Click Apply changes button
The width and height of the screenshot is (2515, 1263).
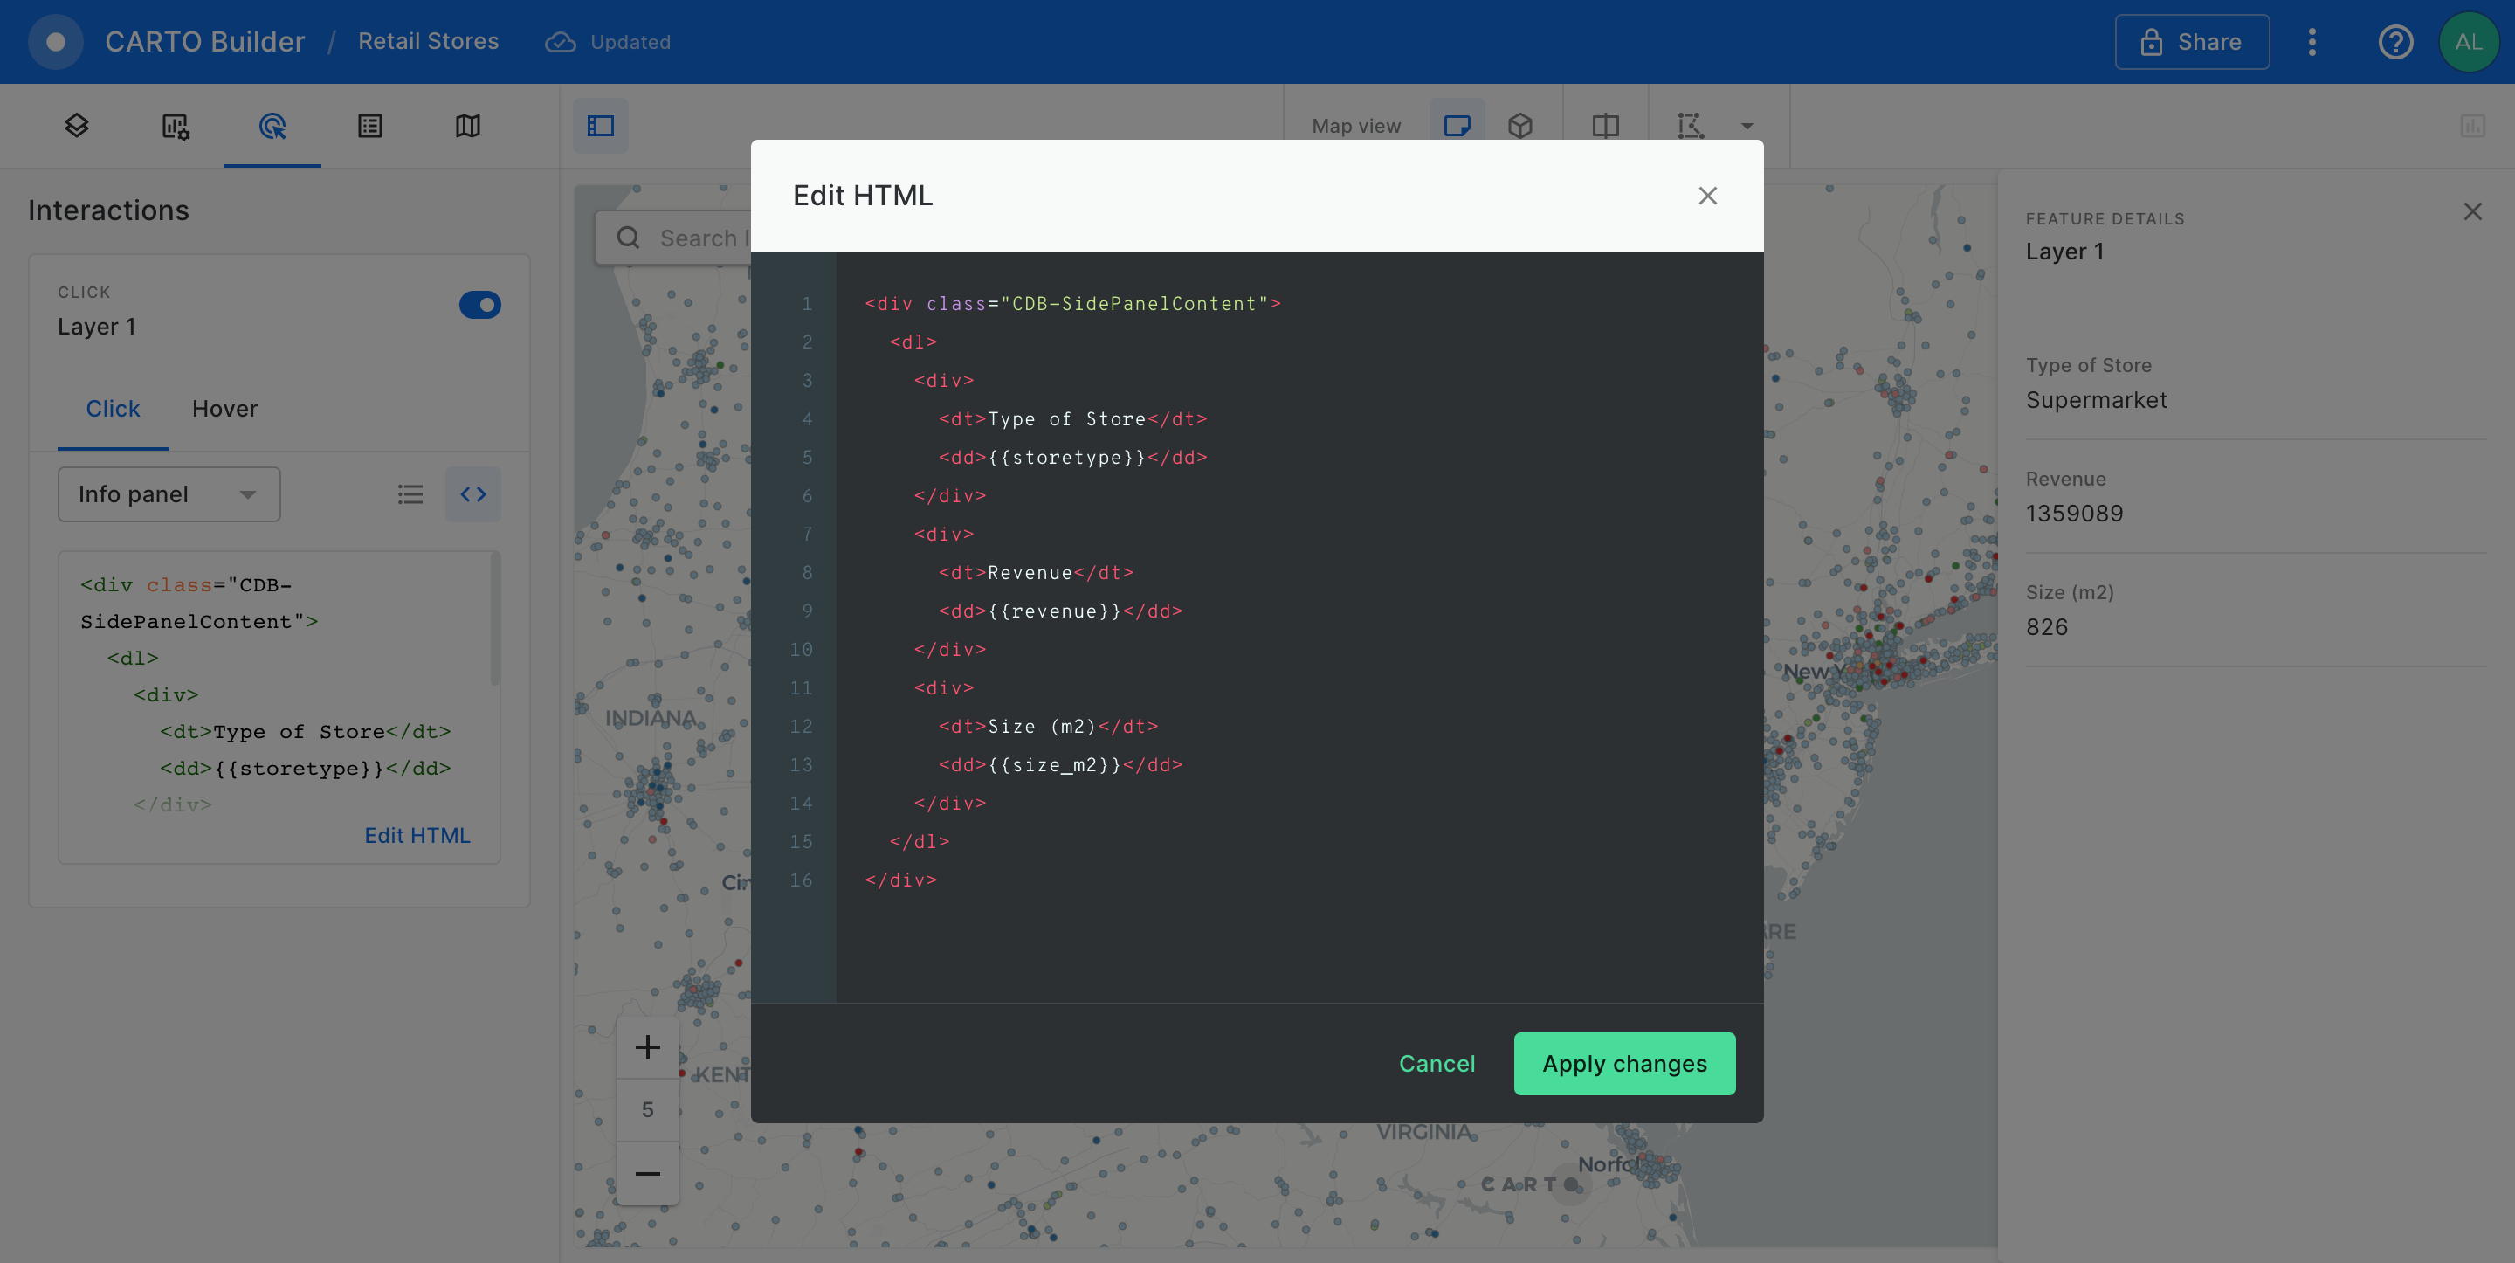point(1623,1064)
